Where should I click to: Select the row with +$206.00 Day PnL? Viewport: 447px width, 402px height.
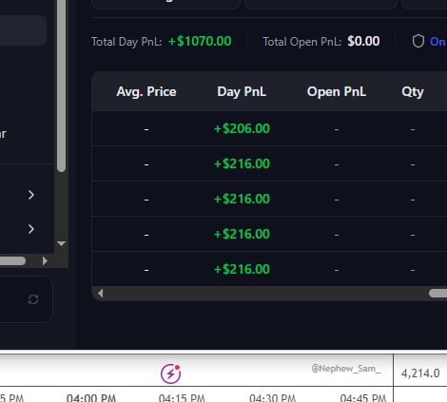269,128
